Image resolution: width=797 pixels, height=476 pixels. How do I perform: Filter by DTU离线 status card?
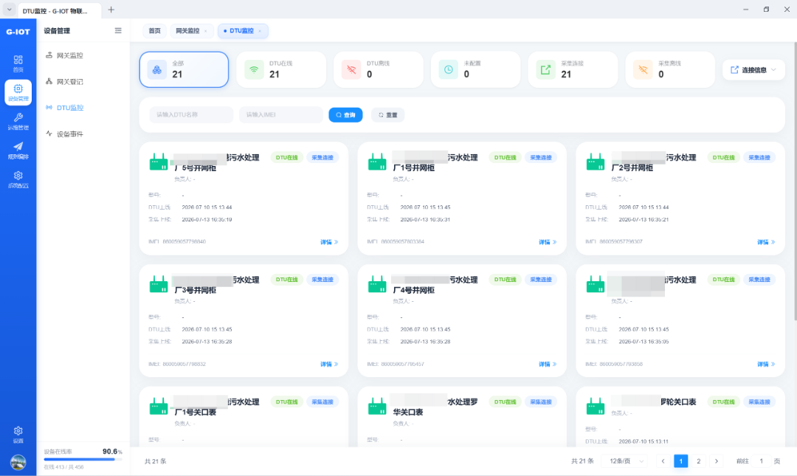pos(378,69)
